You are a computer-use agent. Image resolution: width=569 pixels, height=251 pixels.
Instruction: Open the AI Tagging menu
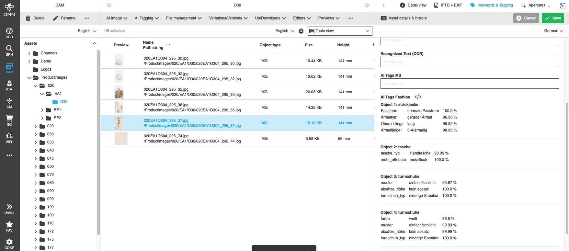pyautogui.click(x=146, y=18)
